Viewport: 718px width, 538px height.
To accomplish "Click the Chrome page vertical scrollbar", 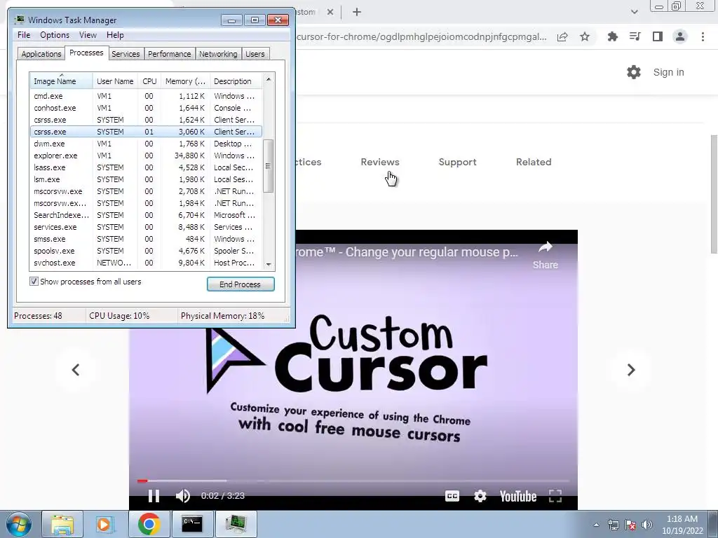I will click(x=714, y=194).
